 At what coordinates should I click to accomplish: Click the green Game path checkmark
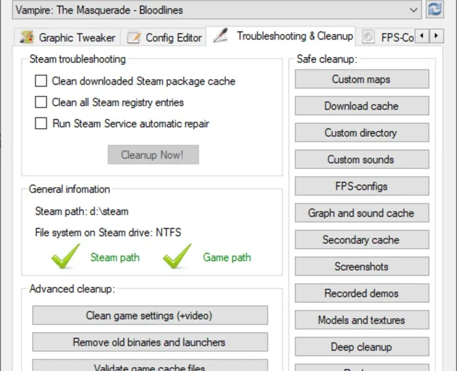click(x=177, y=256)
